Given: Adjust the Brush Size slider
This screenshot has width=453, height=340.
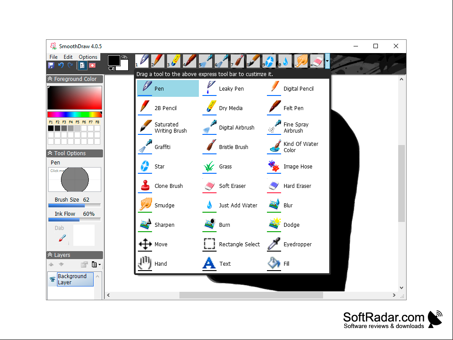Looking at the screenshot, I should [75, 206].
